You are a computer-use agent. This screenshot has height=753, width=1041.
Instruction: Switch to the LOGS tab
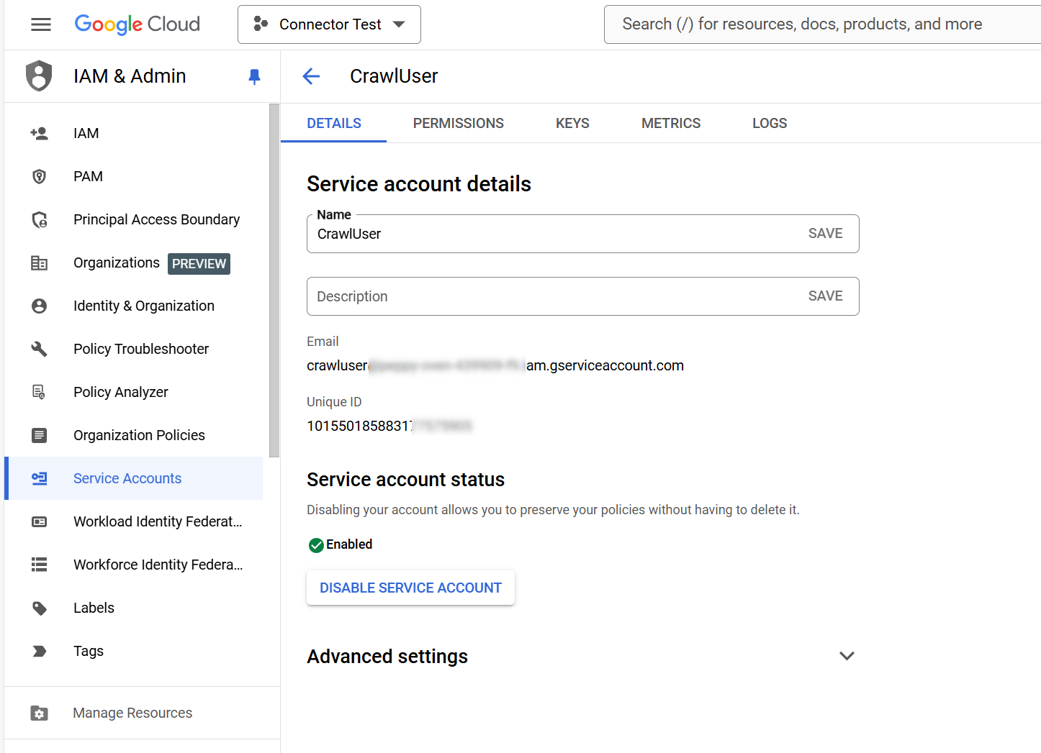tap(770, 123)
